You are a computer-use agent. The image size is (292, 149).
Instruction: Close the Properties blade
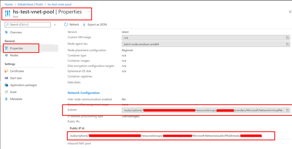coord(290,12)
